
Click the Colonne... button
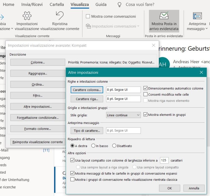pyautogui.click(x=38, y=62)
